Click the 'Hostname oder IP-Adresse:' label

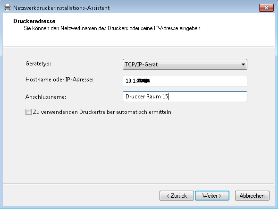(x=59, y=80)
